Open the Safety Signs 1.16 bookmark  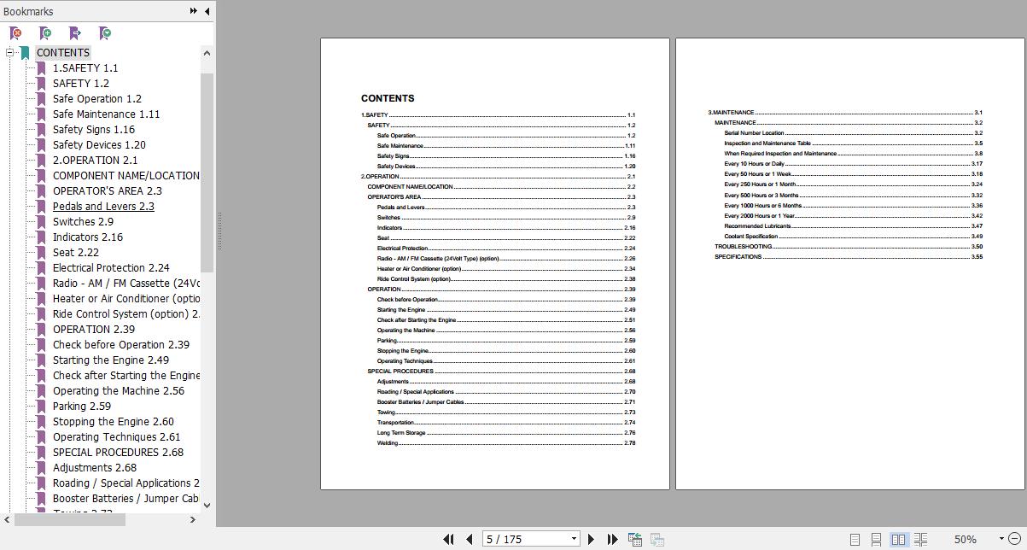(x=94, y=130)
